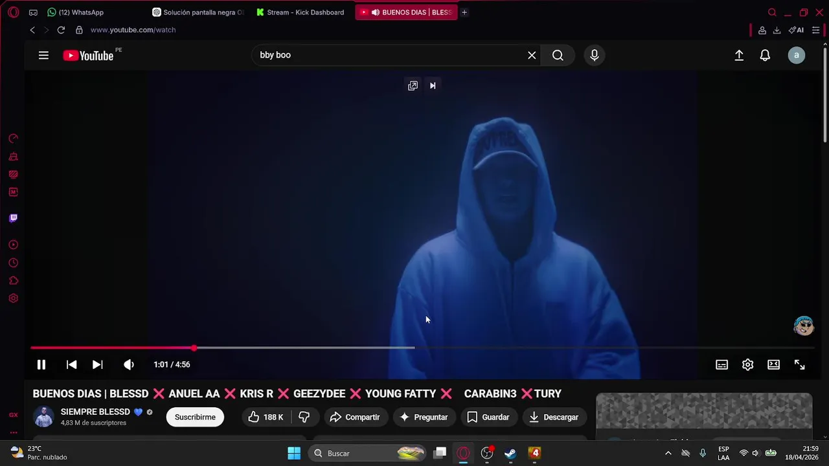Open sidebar player play icon
This screenshot has width=829, height=466.
point(13,245)
